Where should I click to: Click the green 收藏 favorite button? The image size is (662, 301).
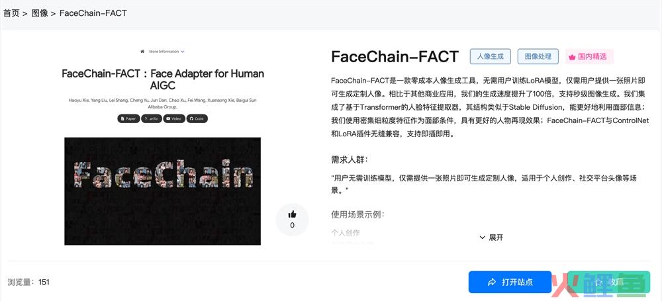pyautogui.click(x=608, y=282)
